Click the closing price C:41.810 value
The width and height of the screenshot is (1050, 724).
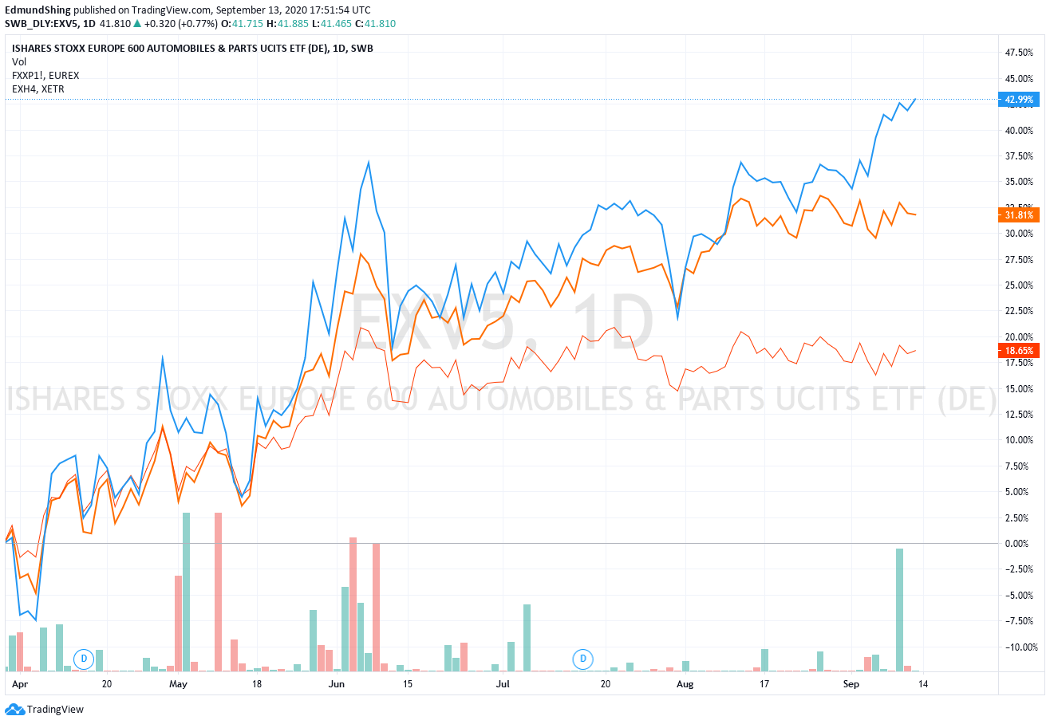(373, 24)
